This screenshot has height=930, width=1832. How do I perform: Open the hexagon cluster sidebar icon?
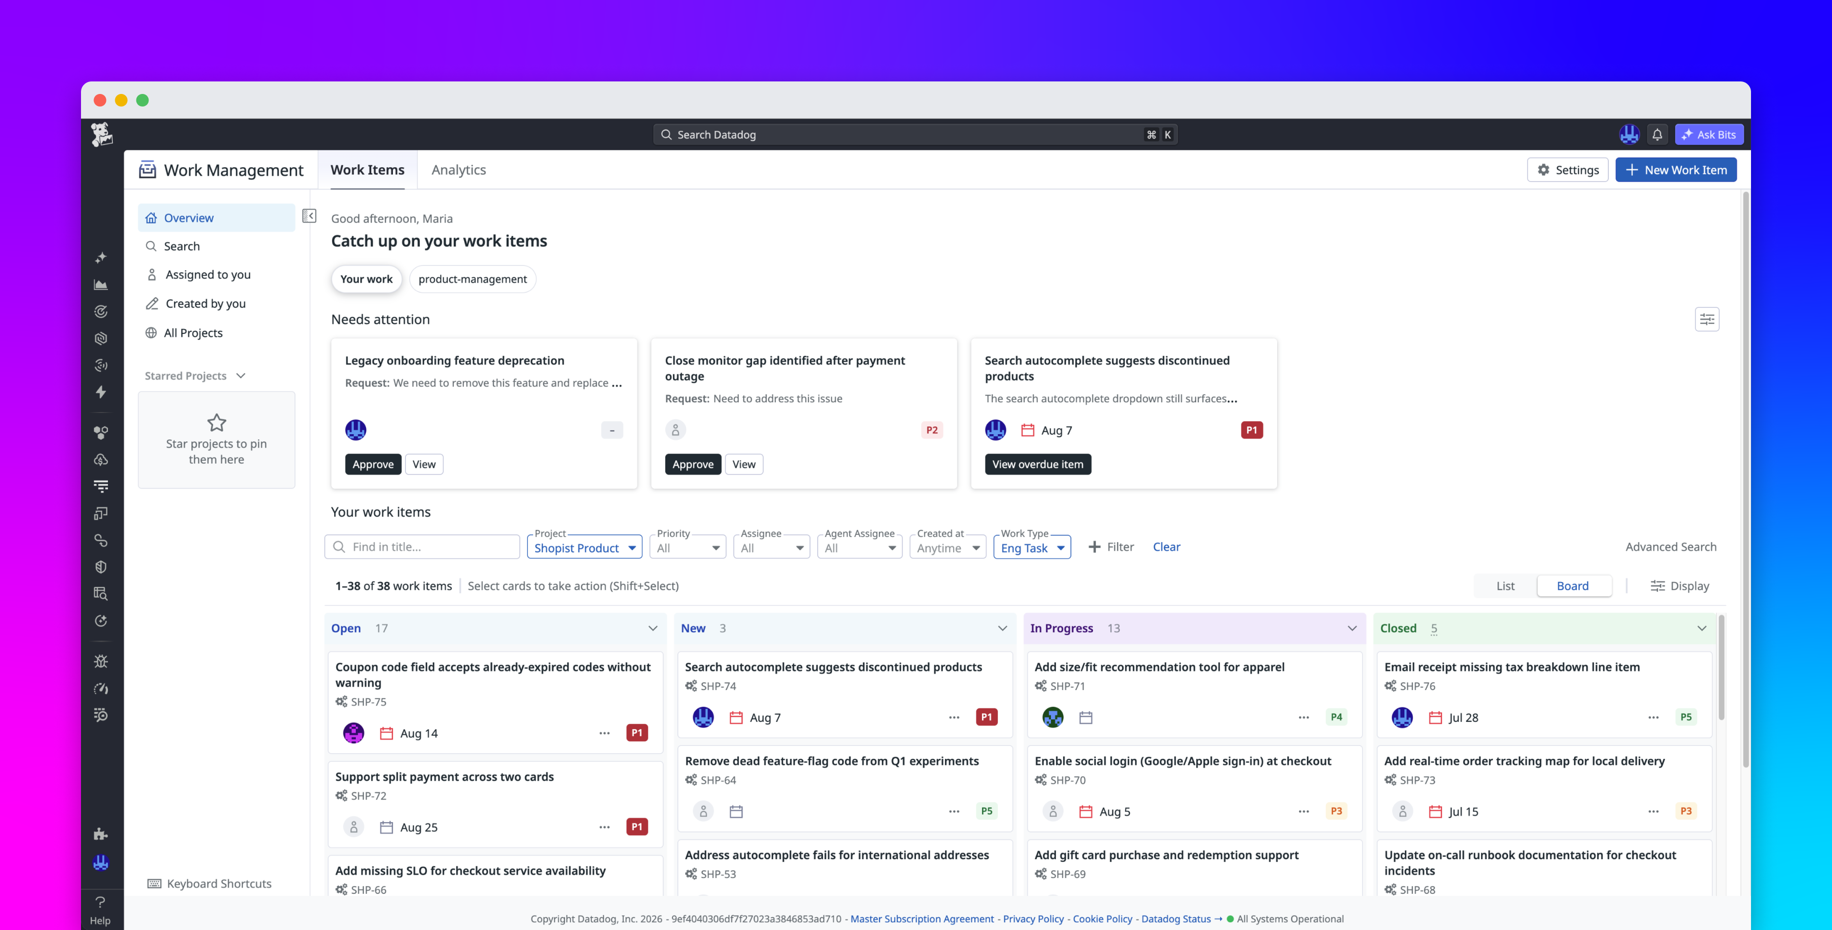(101, 432)
